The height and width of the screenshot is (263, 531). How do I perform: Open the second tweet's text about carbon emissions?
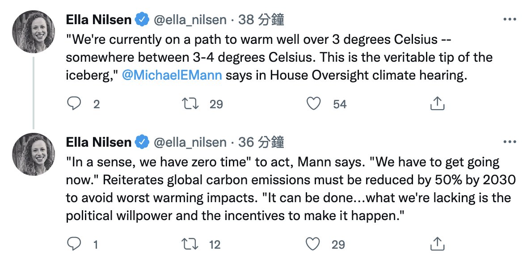tap(291, 189)
